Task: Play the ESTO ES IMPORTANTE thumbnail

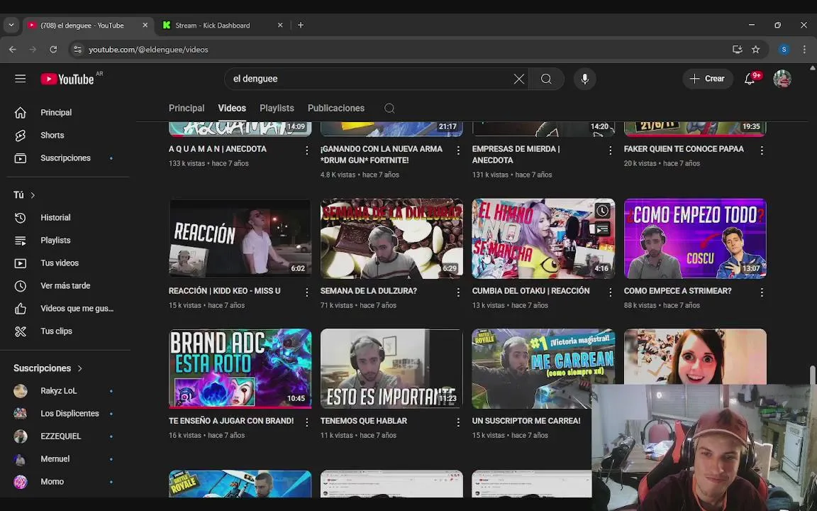Action: coord(391,368)
